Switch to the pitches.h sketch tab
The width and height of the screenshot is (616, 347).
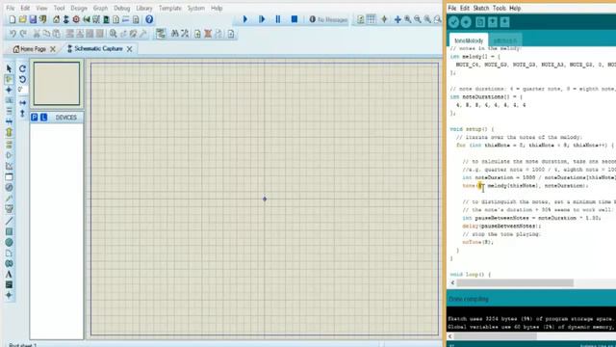tap(505, 40)
